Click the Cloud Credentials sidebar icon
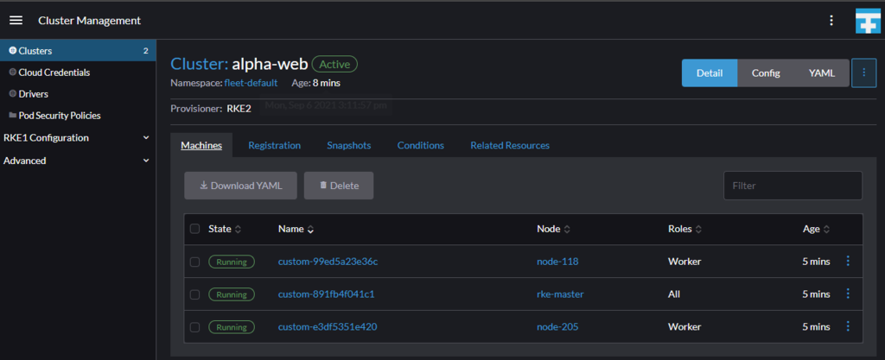The image size is (885, 360). 12,73
